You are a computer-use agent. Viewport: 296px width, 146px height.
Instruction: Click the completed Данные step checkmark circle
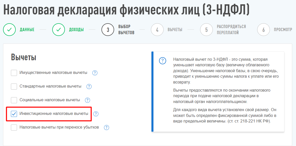[9, 30]
